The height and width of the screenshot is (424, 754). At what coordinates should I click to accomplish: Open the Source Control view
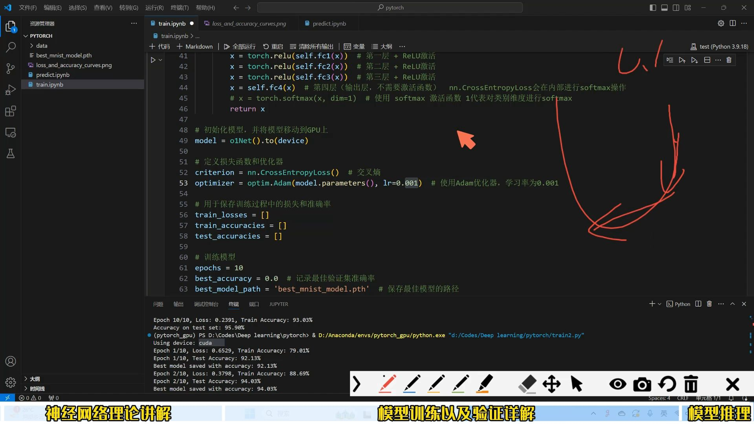[x=11, y=69]
